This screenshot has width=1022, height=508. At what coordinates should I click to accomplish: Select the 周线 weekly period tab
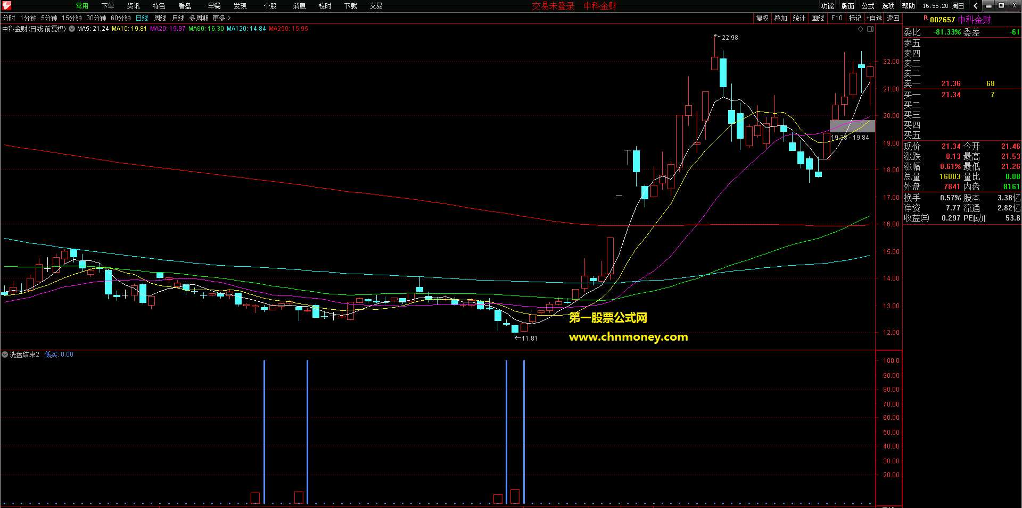tap(160, 18)
